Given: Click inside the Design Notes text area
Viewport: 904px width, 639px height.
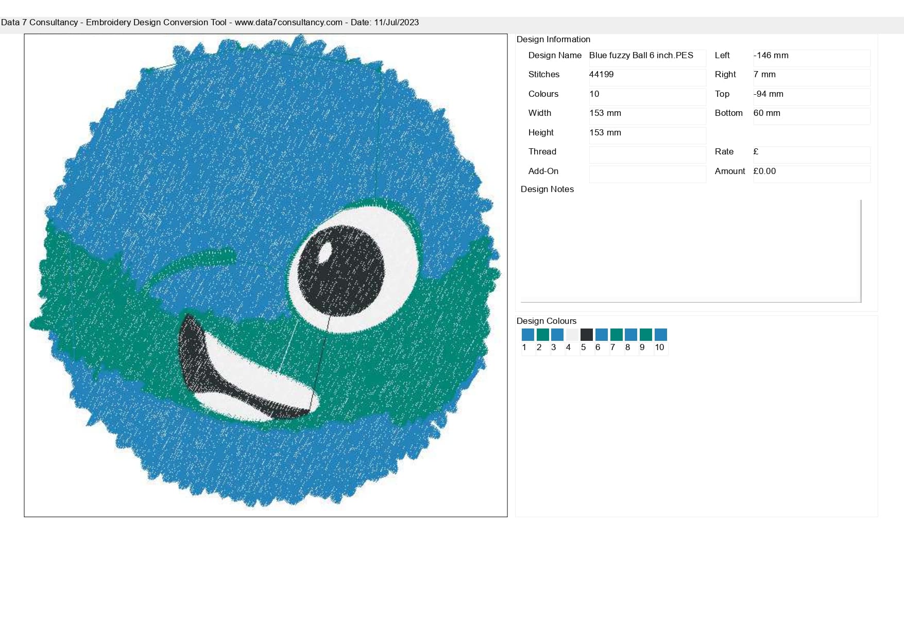Looking at the screenshot, I should [x=691, y=251].
